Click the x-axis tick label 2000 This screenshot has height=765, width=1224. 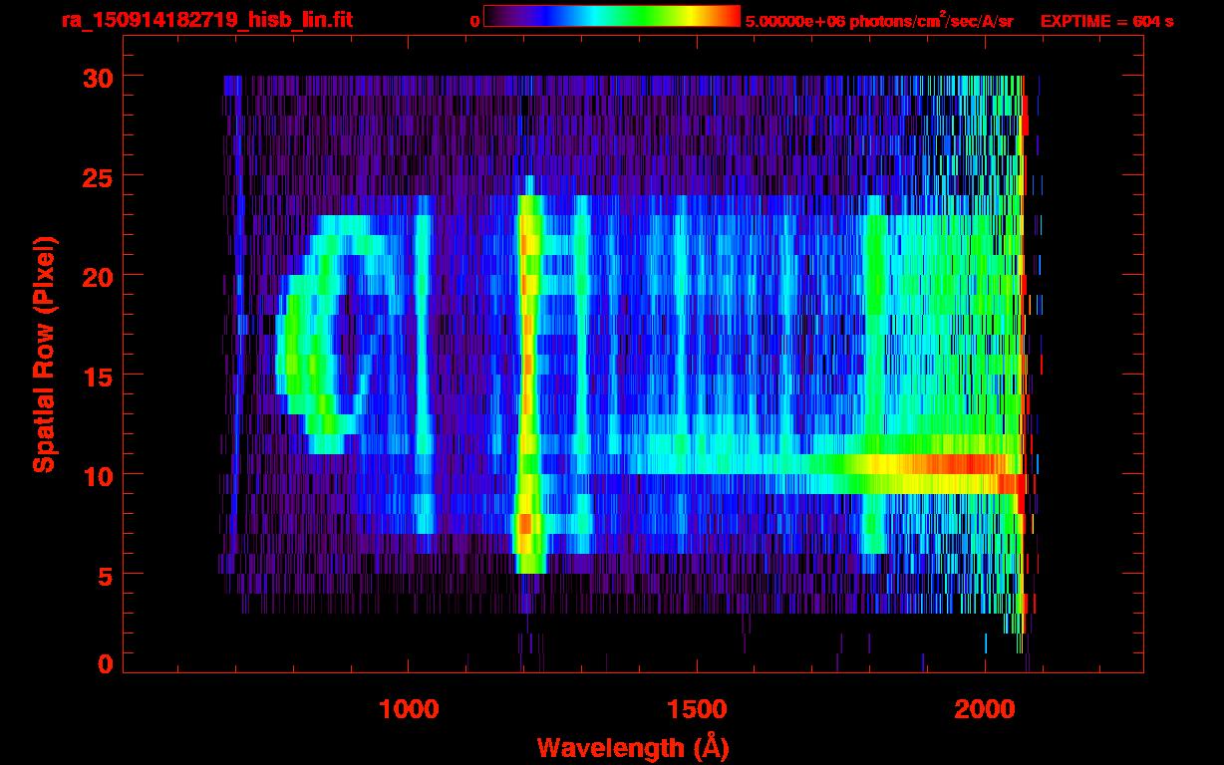point(984,708)
